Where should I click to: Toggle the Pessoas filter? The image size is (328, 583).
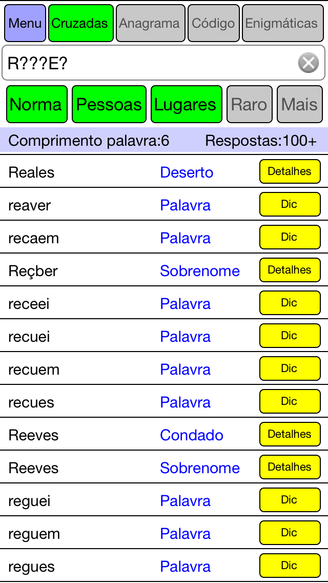[x=109, y=104]
